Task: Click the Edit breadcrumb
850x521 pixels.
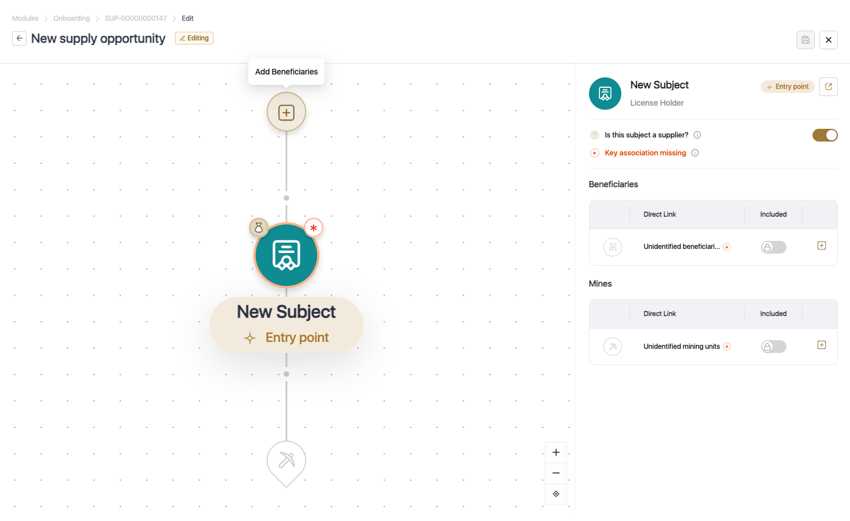Action: click(188, 18)
